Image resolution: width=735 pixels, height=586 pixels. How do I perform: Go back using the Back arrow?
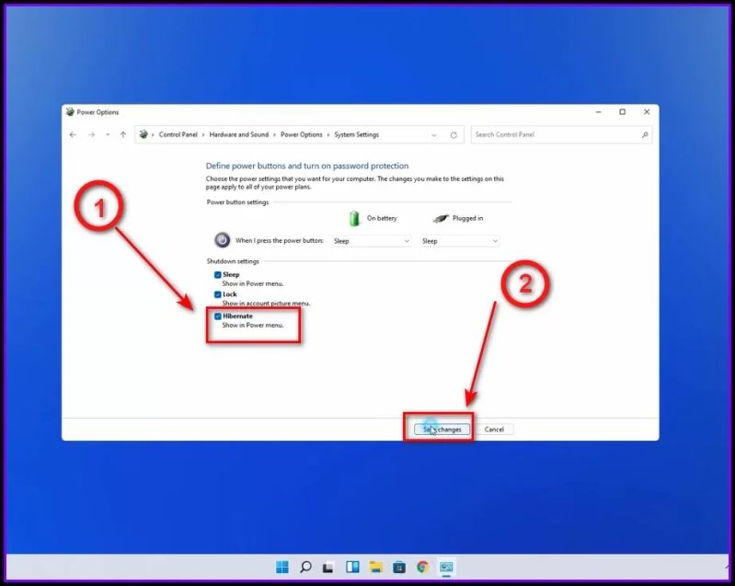73,135
